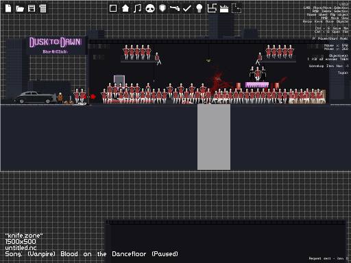Select the dashed selection region tool
This screenshot has width=351, height=263.
237,8
